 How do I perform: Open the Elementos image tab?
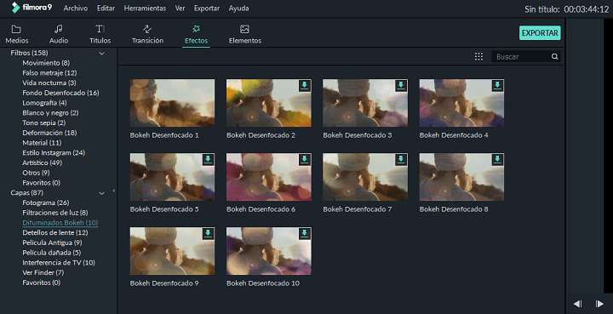pos(245,34)
